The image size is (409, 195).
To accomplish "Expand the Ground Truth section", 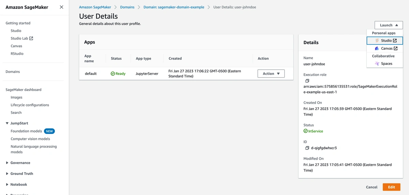I will coord(7,174).
